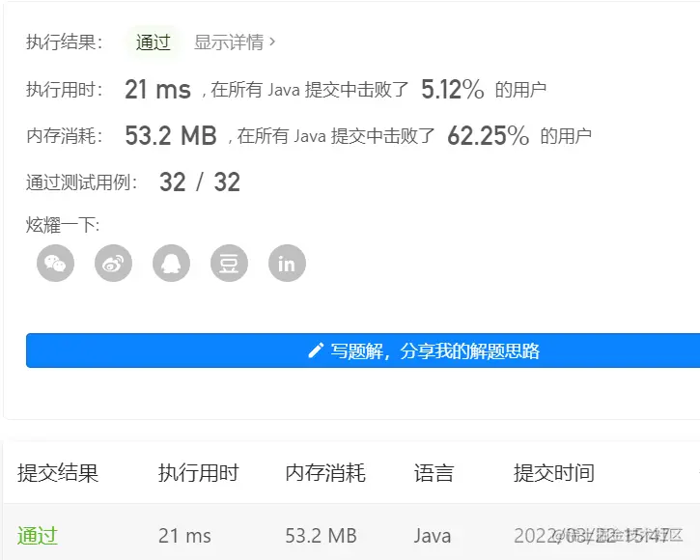Select the 21 ms cell in submission row

coord(184,536)
